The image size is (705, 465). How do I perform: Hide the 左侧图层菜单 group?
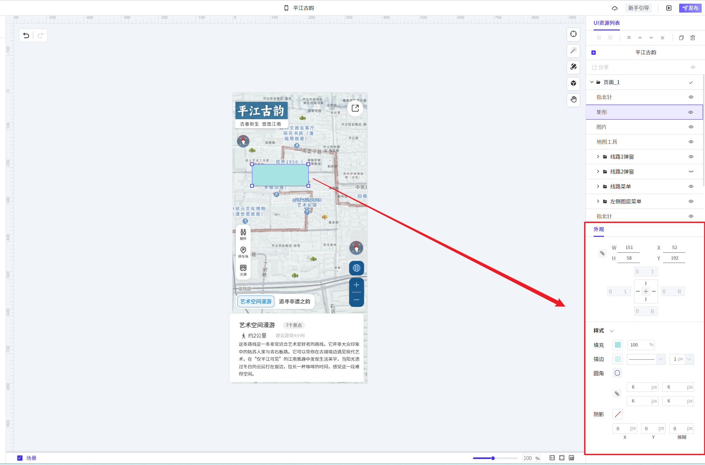point(691,201)
